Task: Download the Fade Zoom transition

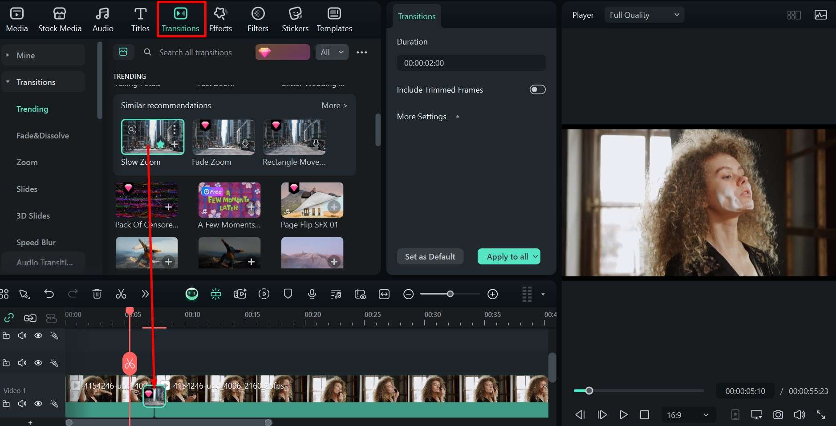Action: coord(245,144)
